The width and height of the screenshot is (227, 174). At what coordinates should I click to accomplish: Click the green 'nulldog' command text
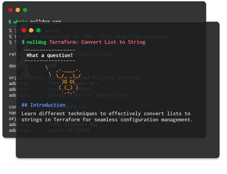coord(36,42)
